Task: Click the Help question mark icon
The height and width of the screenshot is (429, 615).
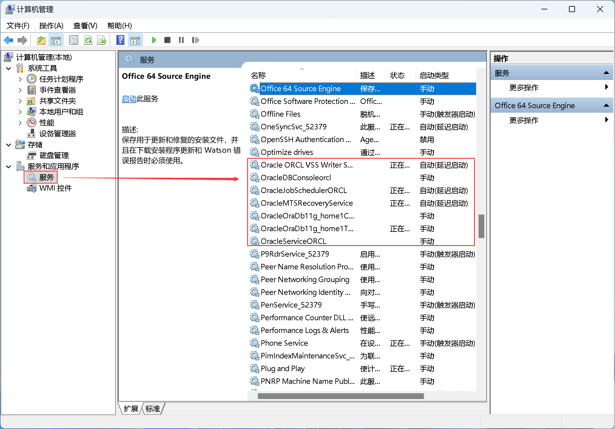Action: click(120, 40)
